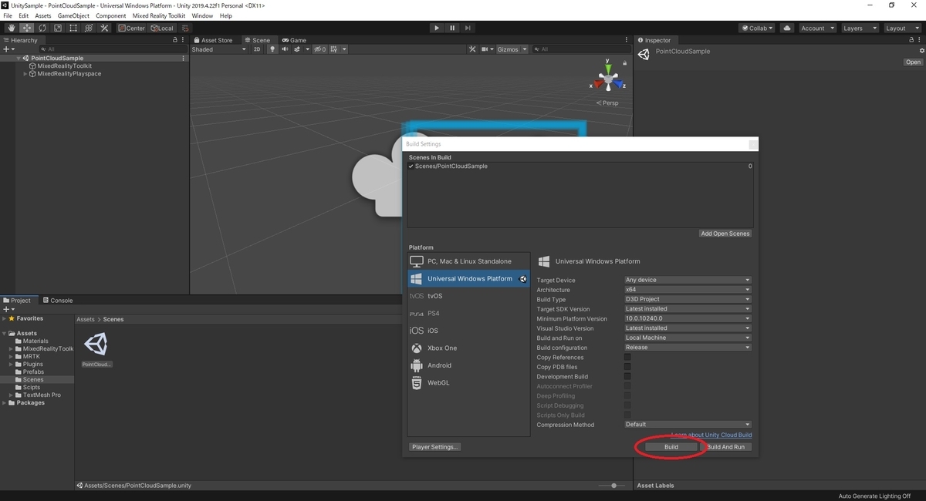Uncheck Scenes/PointCloudSample in Scenes In Build
This screenshot has height=501, width=926.
click(x=411, y=166)
